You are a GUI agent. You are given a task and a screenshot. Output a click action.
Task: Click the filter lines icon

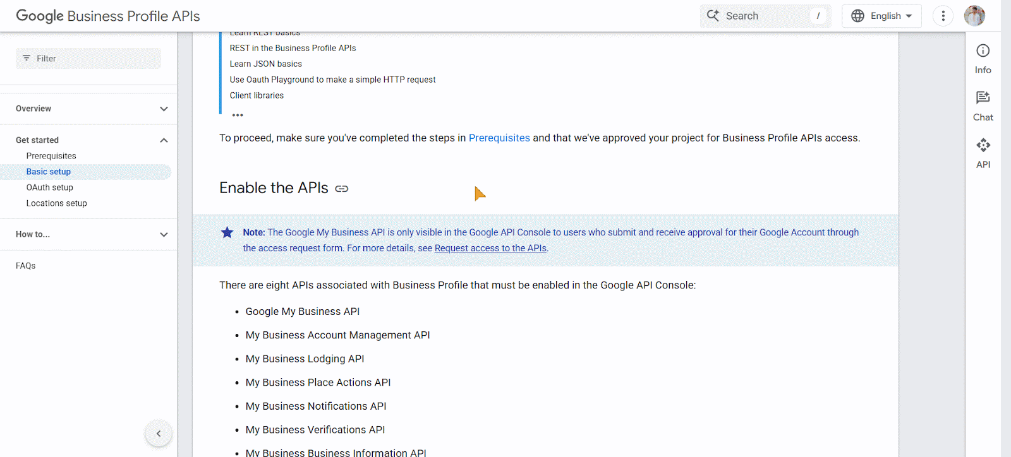tap(27, 58)
